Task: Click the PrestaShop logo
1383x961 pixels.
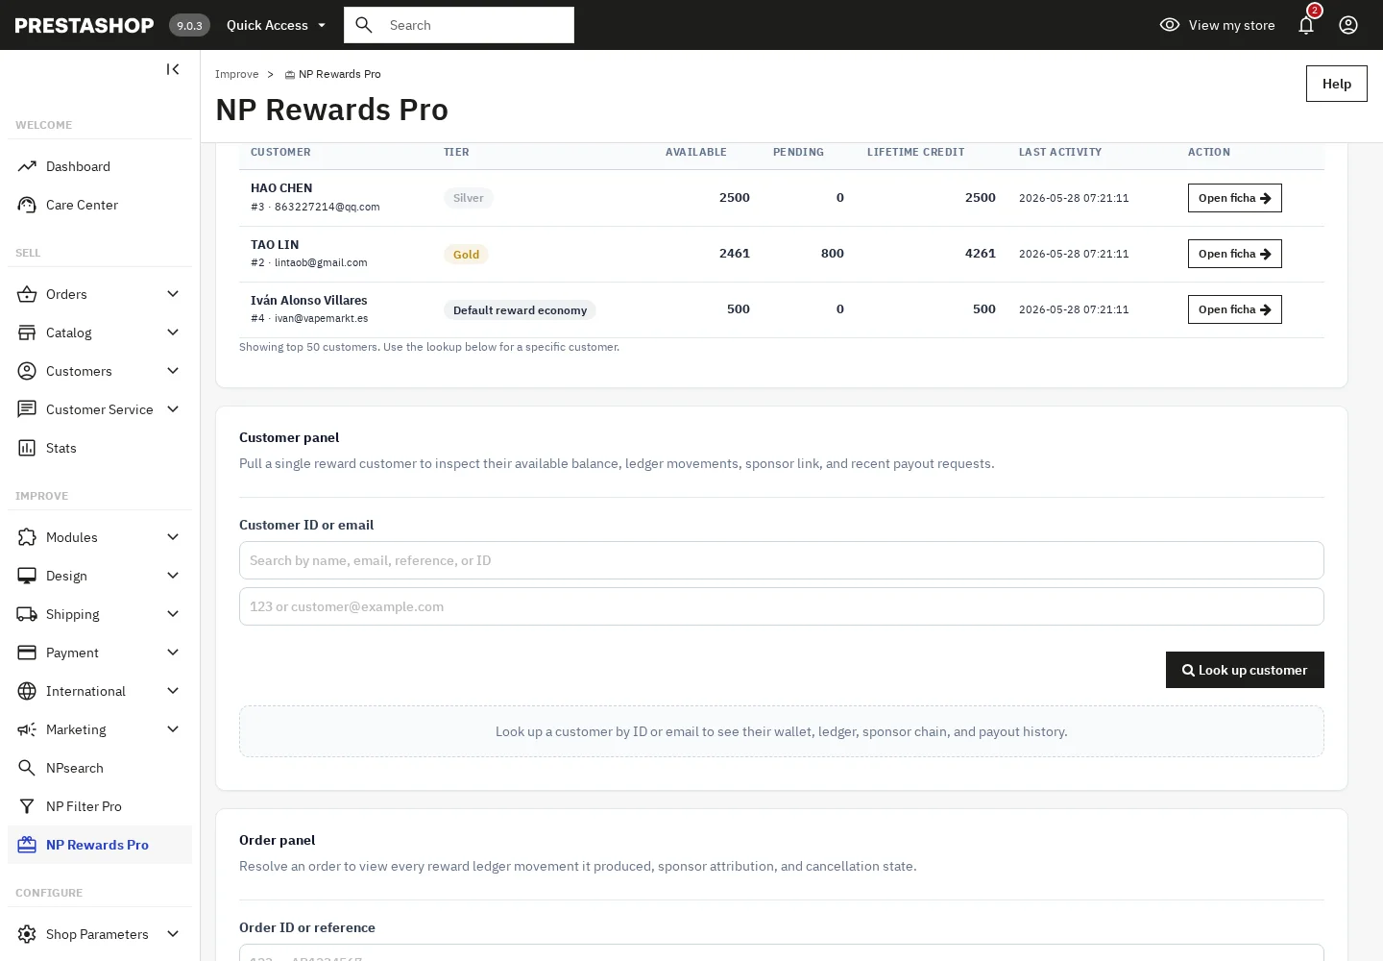Action: pyautogui.click(x=85, y=25)
